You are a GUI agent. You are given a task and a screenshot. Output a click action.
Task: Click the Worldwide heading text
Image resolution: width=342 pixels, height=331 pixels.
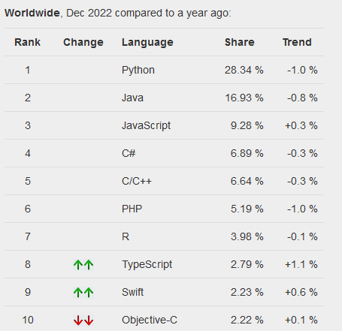pyautogui.click(x=32, y=13)
